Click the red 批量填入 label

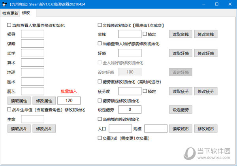click(x=69, y=91)
